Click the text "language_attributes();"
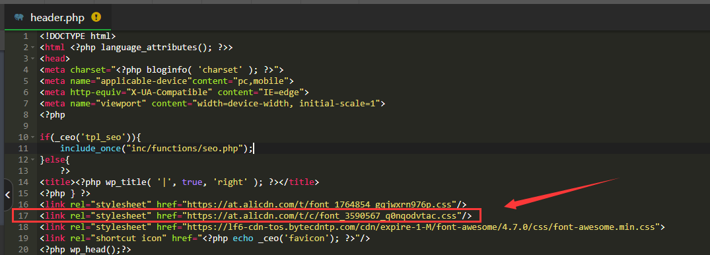This screenshot has width=710, height=255. click(x=157, y=48)
